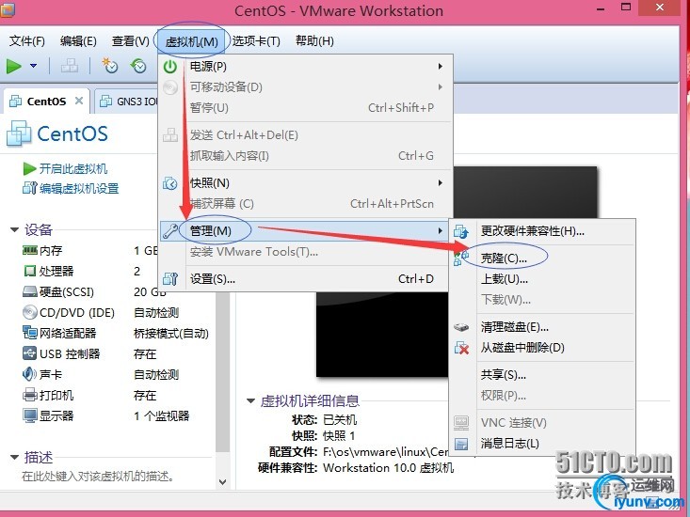This screenshot has height=517, width=690.
Task: Collapse the 虚拟机详细信息 section
Action: pyautogui.click(x=250, y=400)
